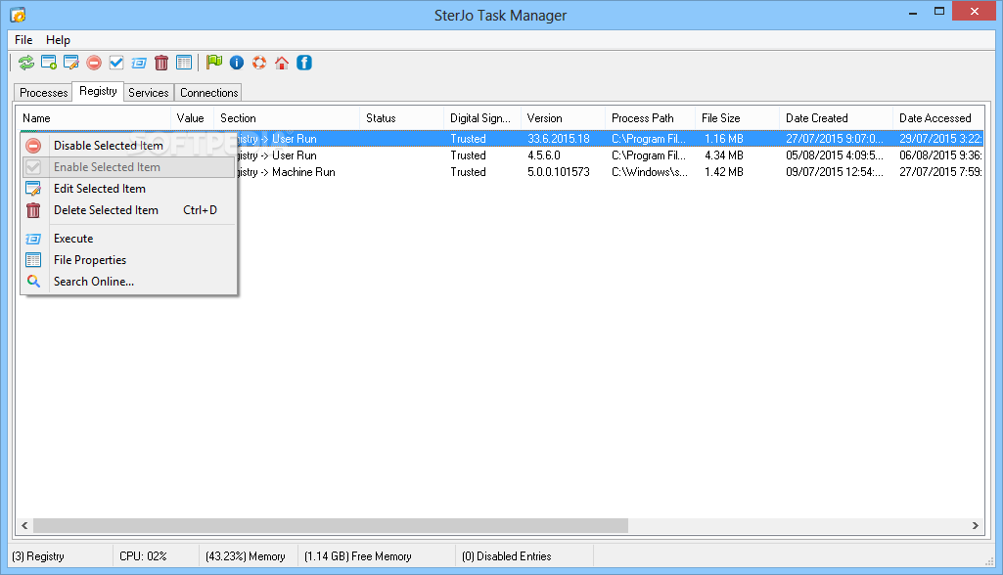Viewport: 1003px width, 575px height.
Task: Sort by the Section column header
Action: 287,118
